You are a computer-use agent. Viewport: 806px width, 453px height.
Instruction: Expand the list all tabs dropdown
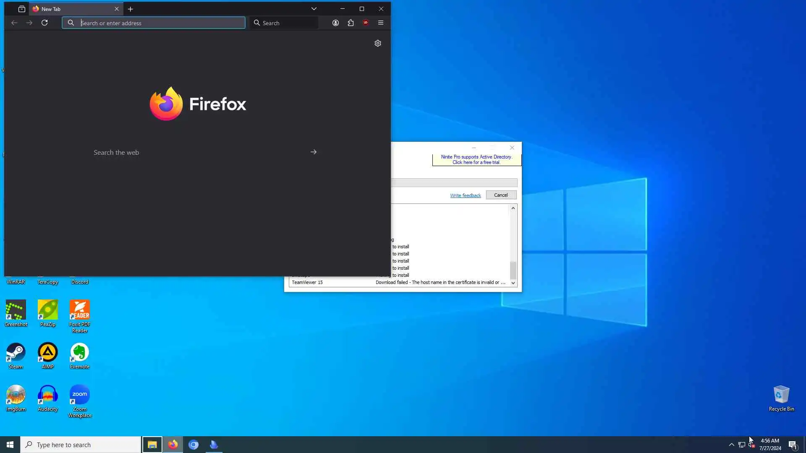tap(314, 9)
